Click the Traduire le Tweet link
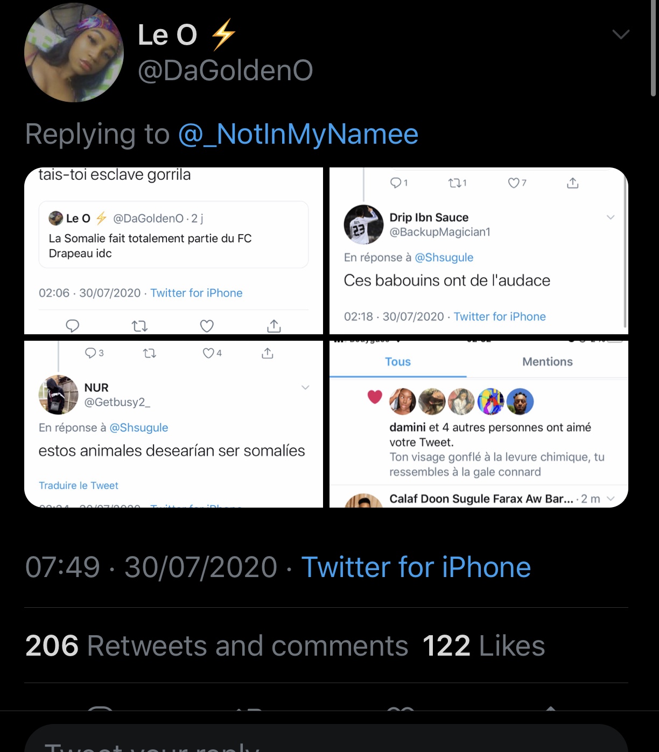Viewport: 659px width, 752px height. tap(79, 486)
